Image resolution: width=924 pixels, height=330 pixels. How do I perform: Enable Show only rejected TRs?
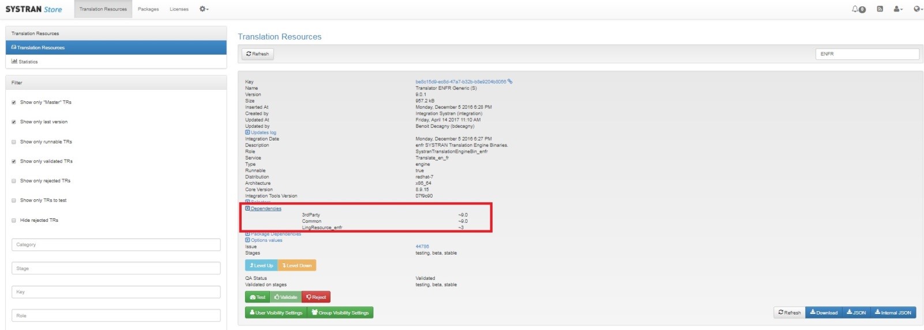[14, 181]
